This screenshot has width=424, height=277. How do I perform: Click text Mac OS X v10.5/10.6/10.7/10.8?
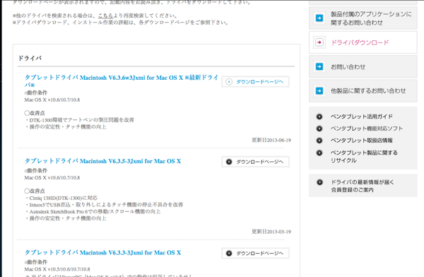57,269
